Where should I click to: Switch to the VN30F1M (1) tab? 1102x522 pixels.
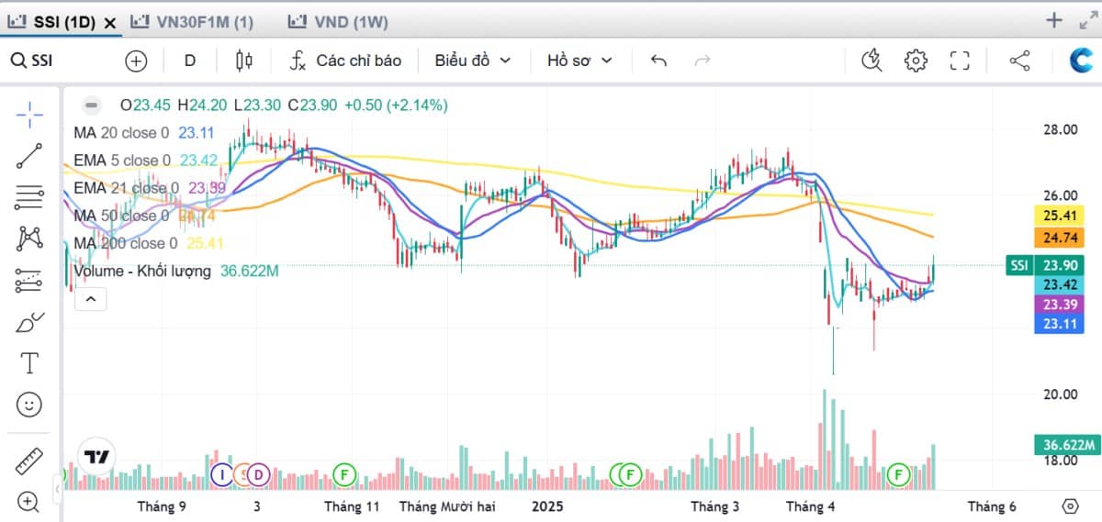click(193, 21)
